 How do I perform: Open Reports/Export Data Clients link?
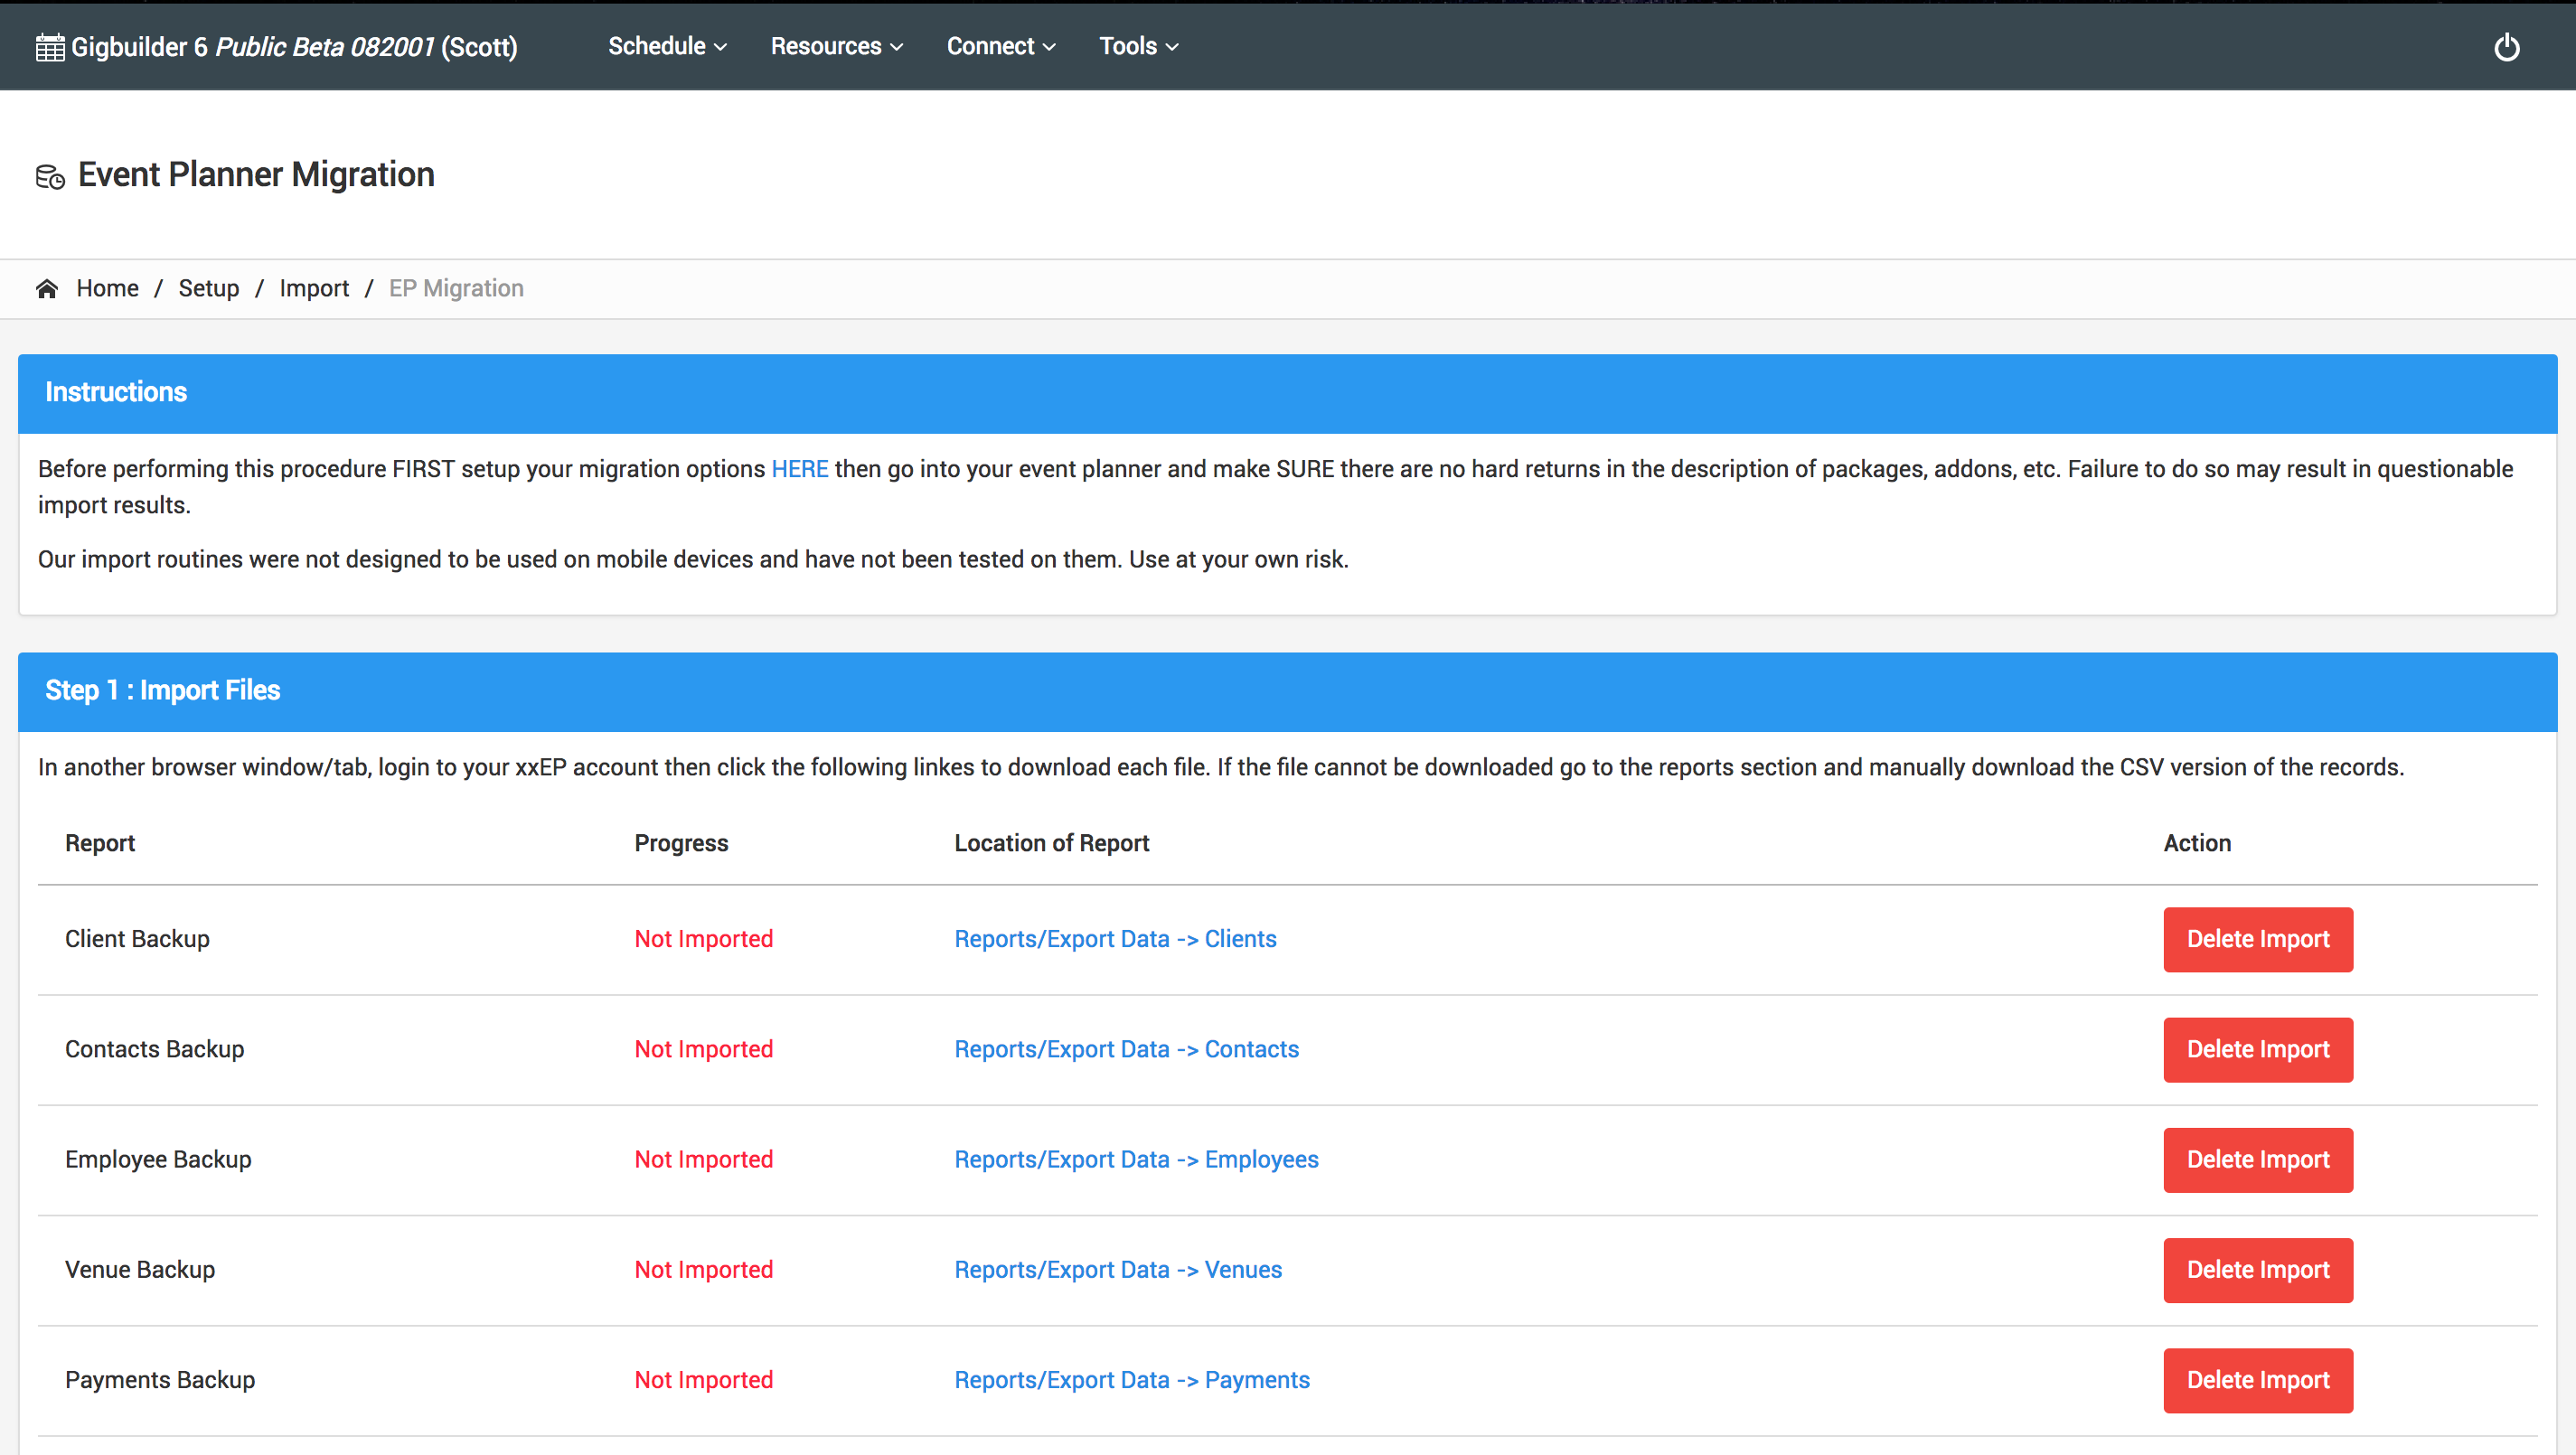tap(1115, 939)
